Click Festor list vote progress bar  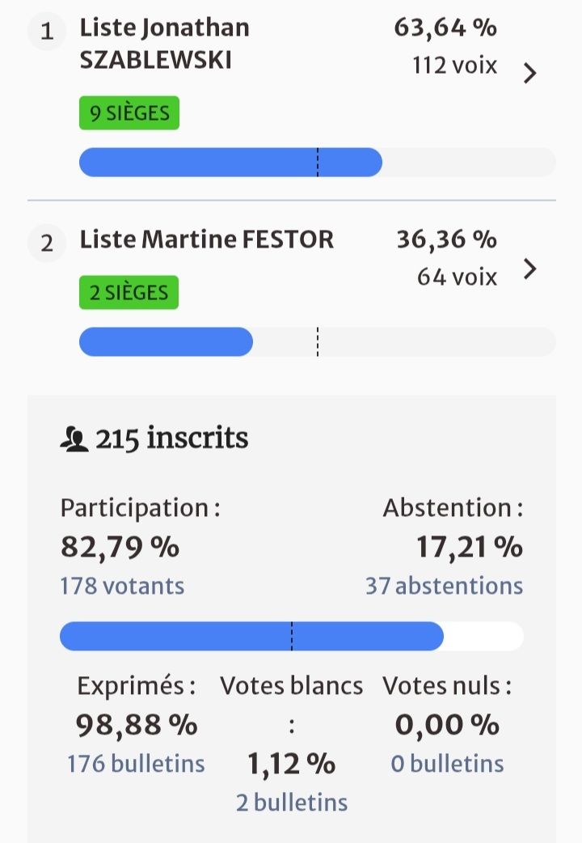(317, 342)
